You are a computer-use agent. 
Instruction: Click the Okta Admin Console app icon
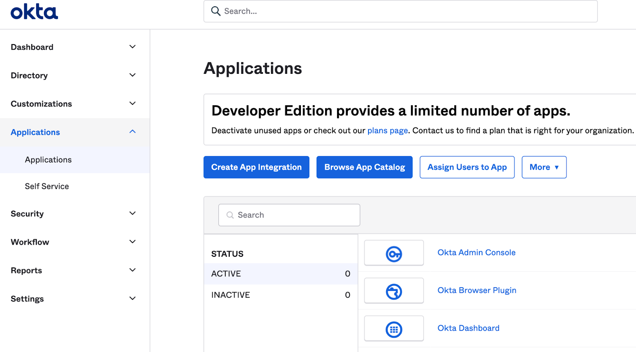[x=394, y=253]
